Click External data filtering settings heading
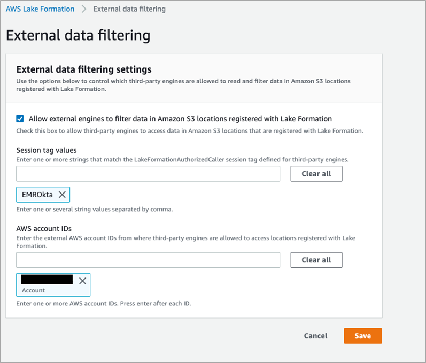 tap(84, 69)
